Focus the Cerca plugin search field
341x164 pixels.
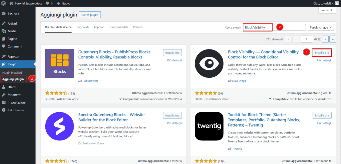coord(274,27)
